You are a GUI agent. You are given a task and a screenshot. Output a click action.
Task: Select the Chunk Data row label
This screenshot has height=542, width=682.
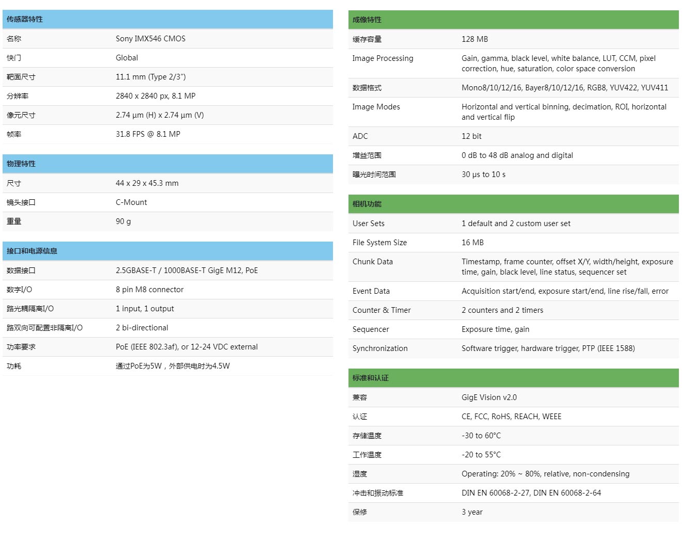[372, 262]
